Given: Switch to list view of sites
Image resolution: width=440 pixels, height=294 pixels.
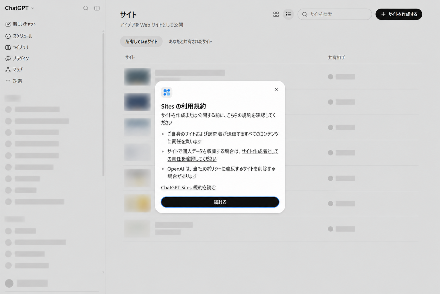Looking at the screenshot, I should click(x=288, y=14).
